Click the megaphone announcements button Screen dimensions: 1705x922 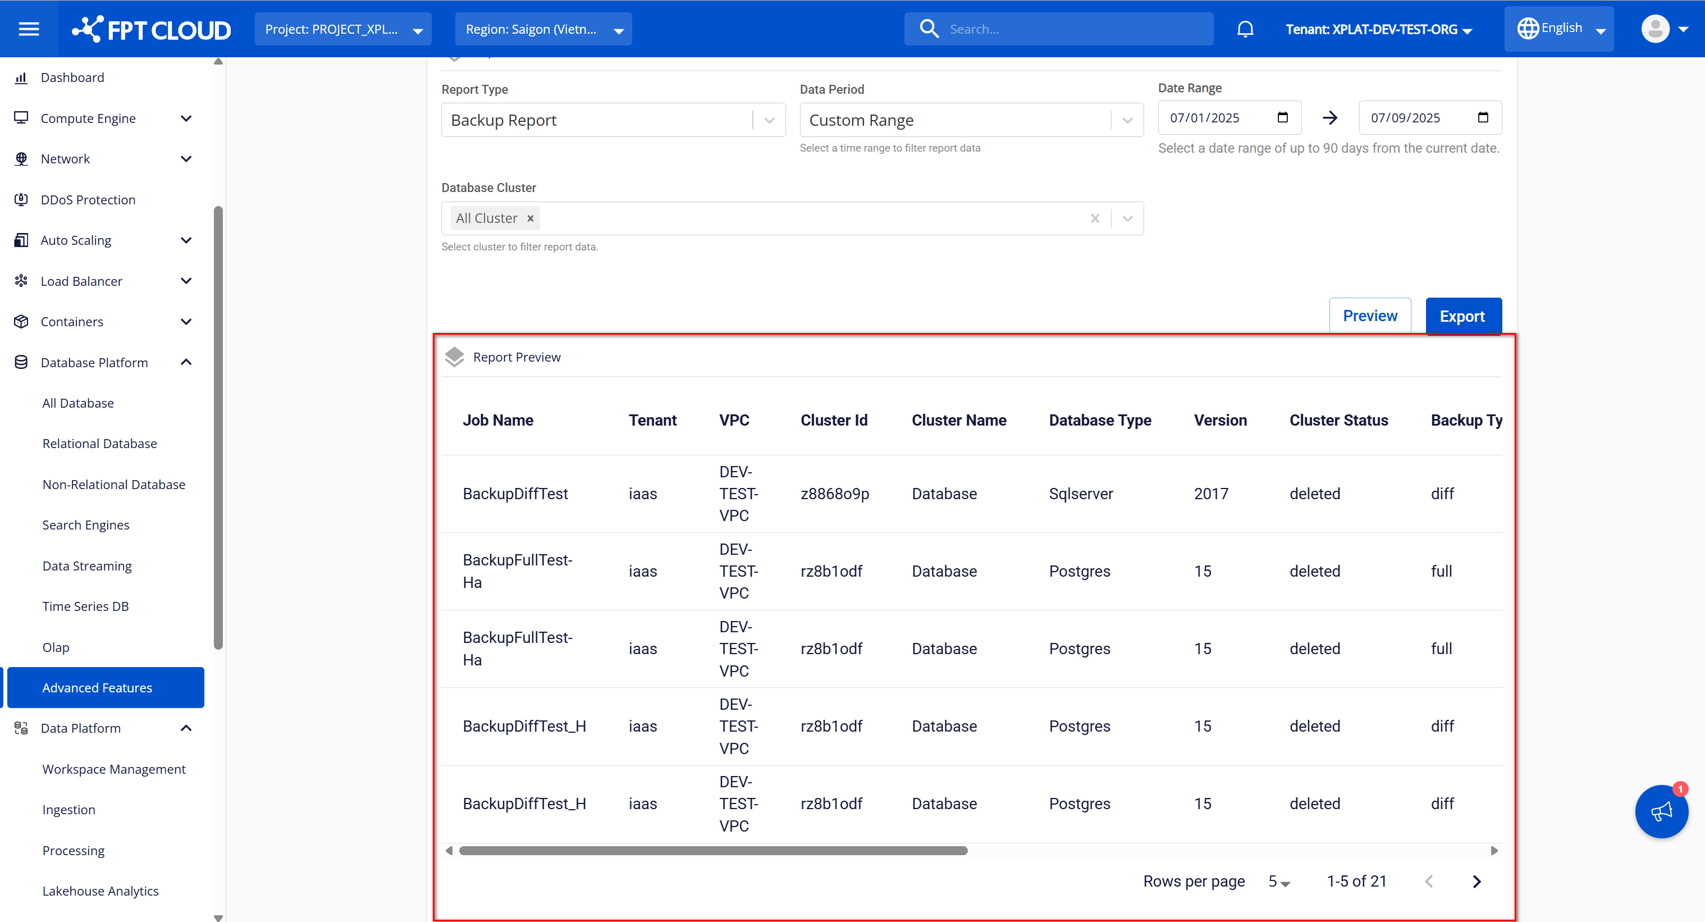pyautogui.click(x=1661, y=811)
